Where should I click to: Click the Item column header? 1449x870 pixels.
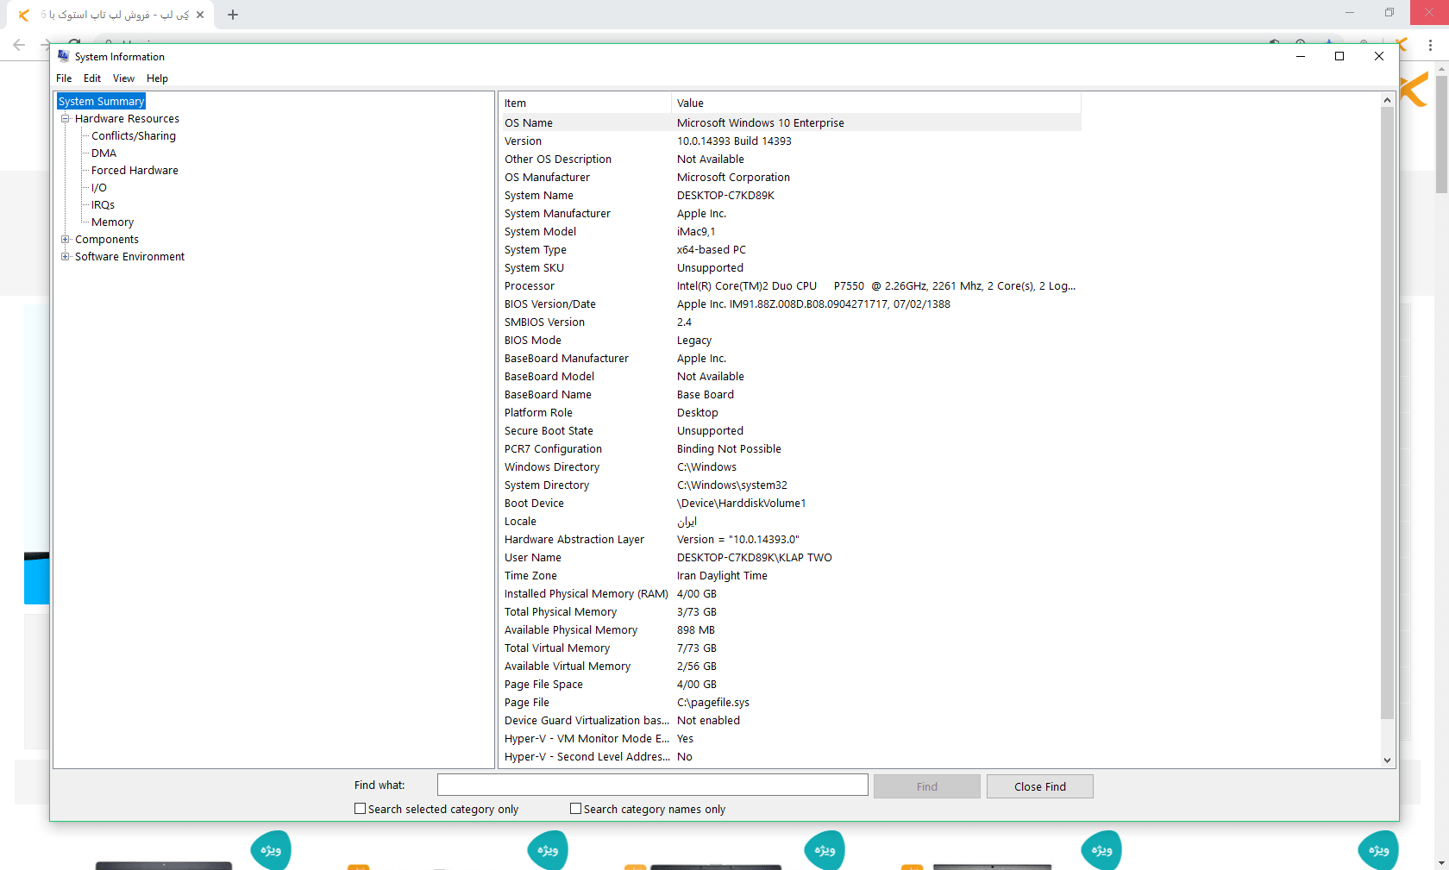[585, 103]
